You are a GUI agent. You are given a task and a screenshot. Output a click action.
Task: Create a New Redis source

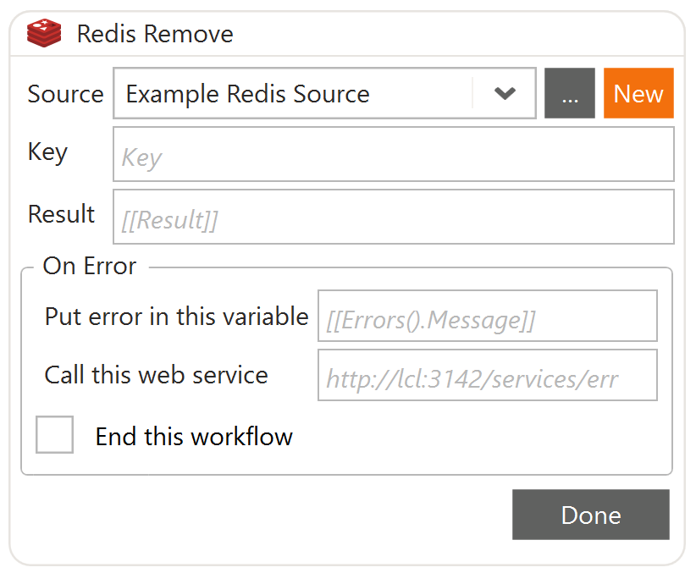tap(638, 93)
